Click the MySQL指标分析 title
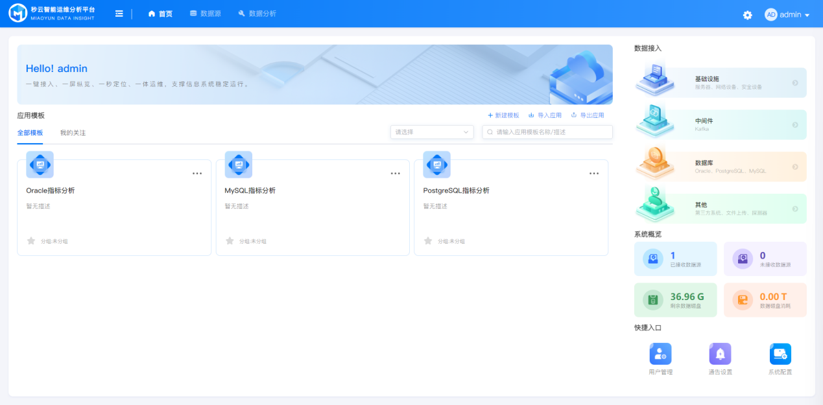Screen dimensions: 823x405 pyautogui.click(x=250, y=191)
